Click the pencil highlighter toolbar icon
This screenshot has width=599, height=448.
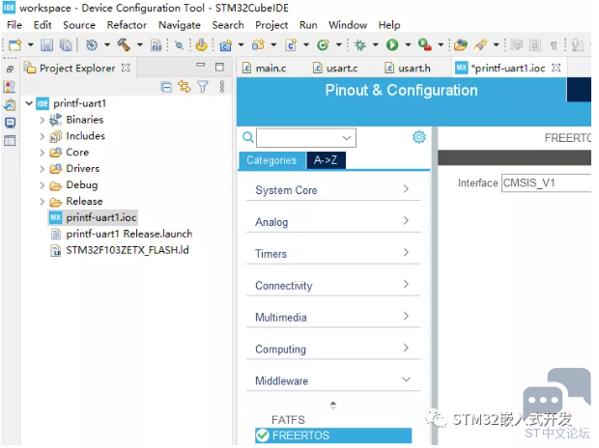click(480, 45)
